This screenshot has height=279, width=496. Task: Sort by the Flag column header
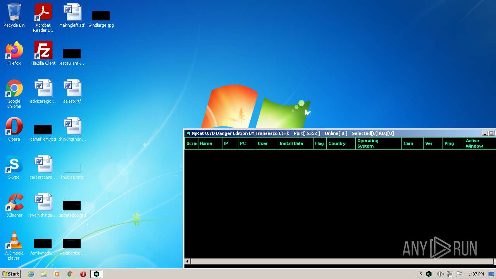[x=320, y=143]
